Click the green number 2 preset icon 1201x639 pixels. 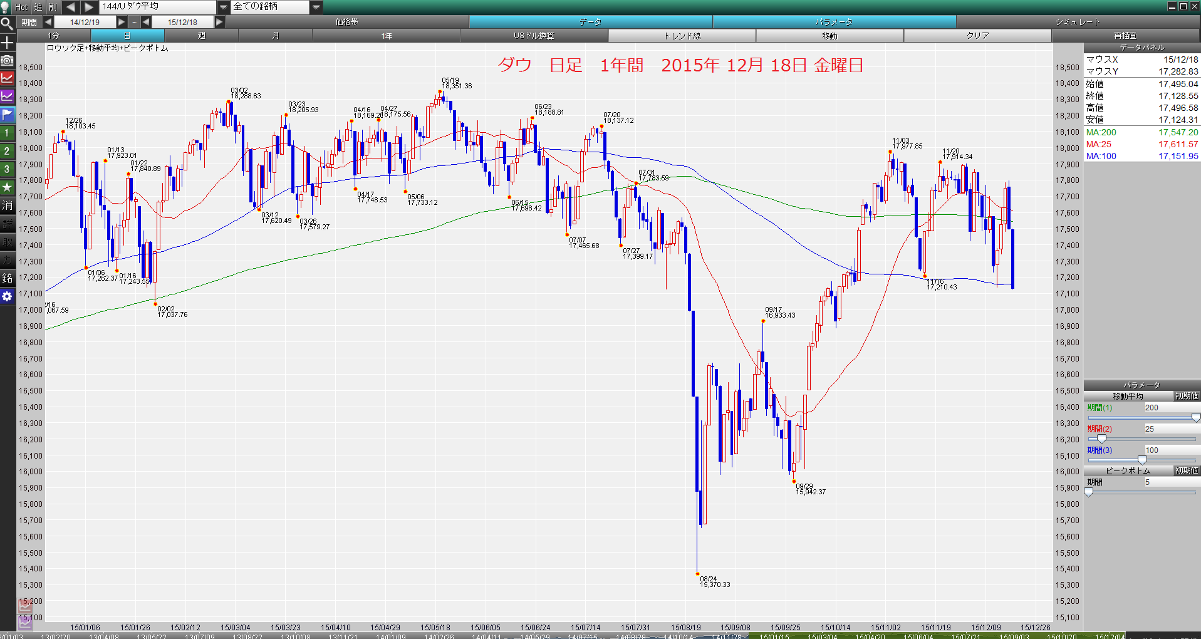click(x=7, y=151)
